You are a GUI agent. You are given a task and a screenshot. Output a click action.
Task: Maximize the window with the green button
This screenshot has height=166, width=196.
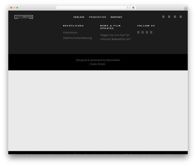click(x=17, y=7)
